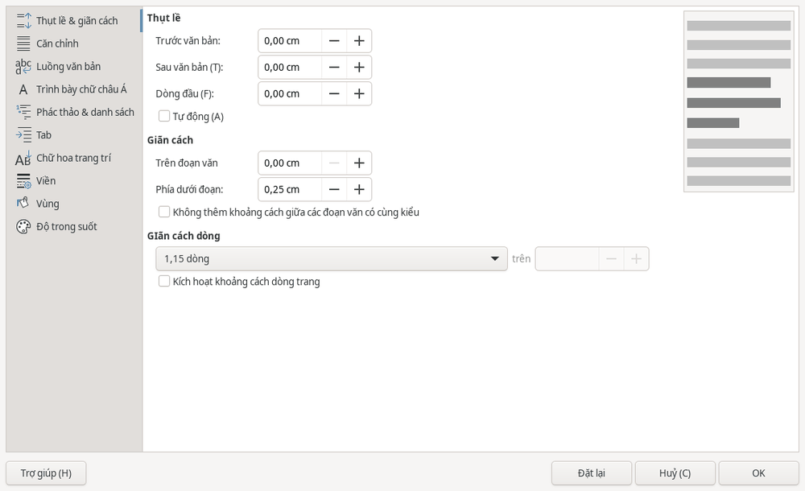Select the Chữ hoa trang trí drop caps icon

23,159
